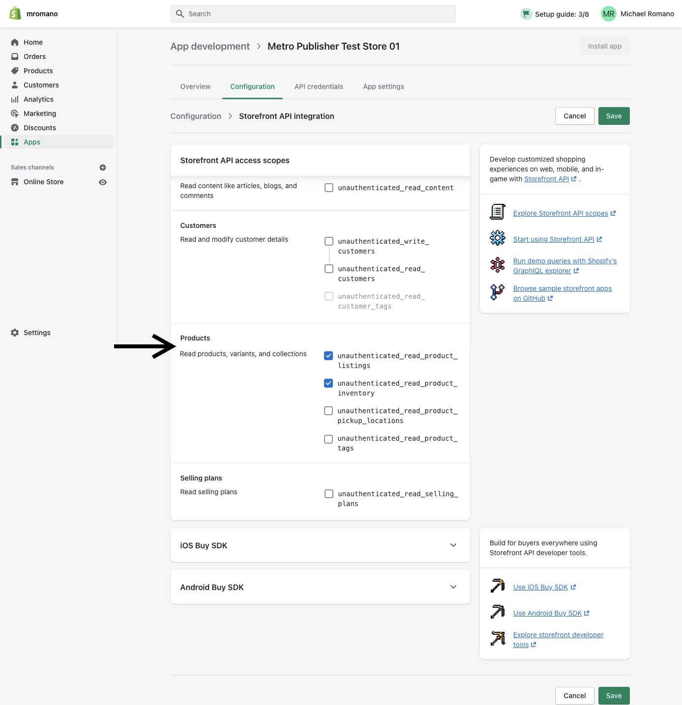Click the MR user avatar
Viewport: 682px width, 705px height.
(x=609, y=14)
